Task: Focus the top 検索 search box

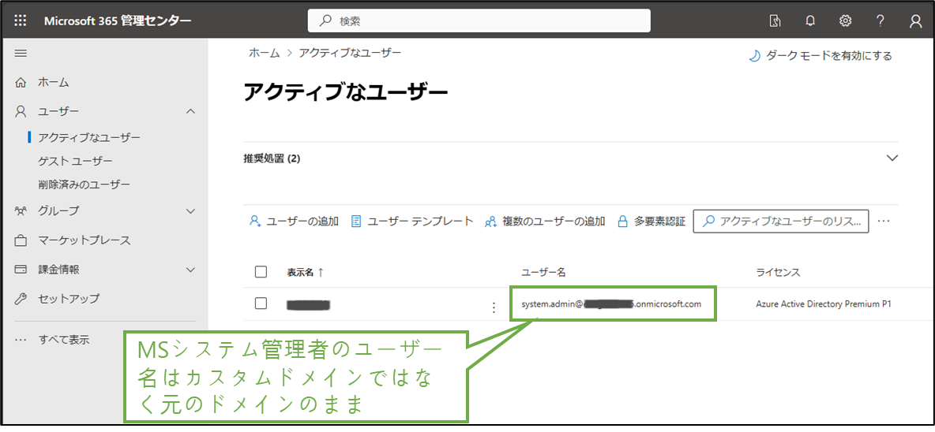Action: click(479, 21)
